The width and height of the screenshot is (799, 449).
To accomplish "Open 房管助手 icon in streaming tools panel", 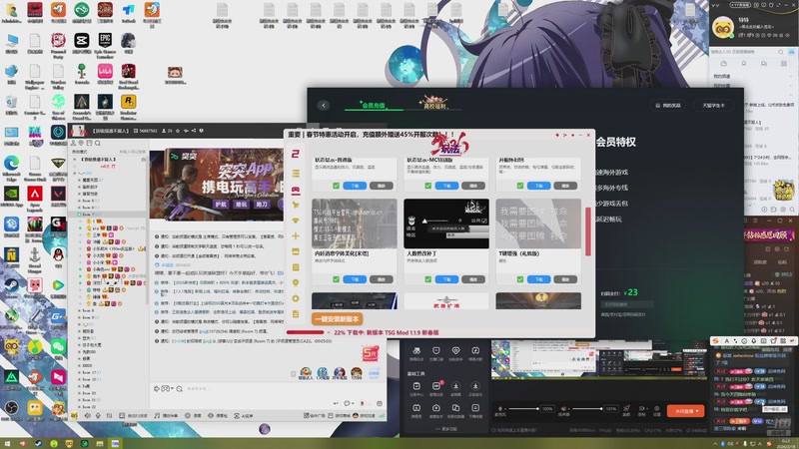I will pyautogui.click(x=436, y=410).
